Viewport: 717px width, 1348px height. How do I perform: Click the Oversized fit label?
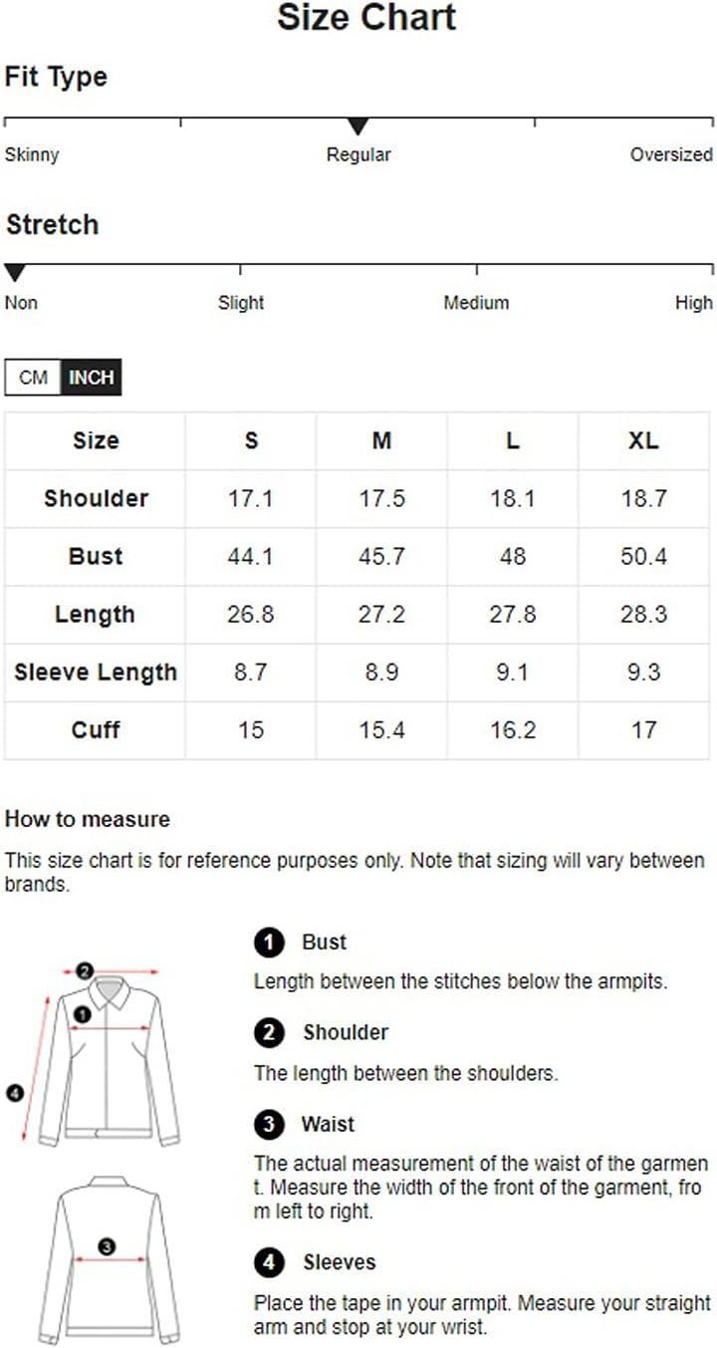671,154
